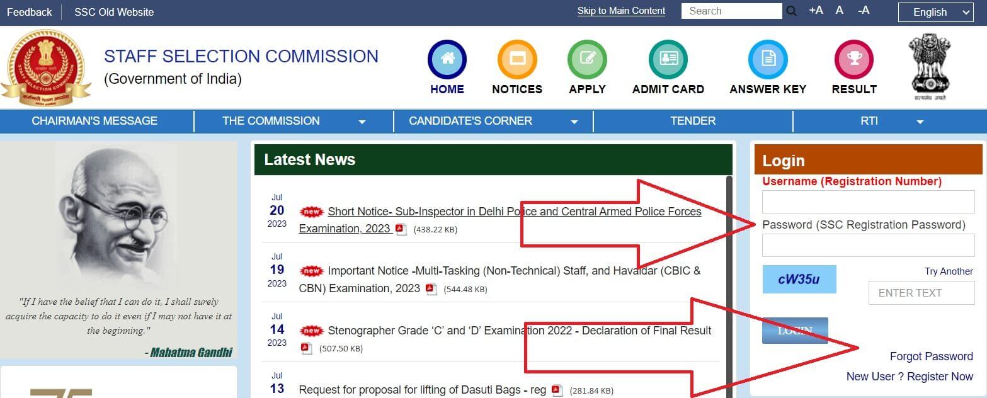Open the ANSWER KEY icon
Screen dimensions: 987x398
[x=768, y=59]
